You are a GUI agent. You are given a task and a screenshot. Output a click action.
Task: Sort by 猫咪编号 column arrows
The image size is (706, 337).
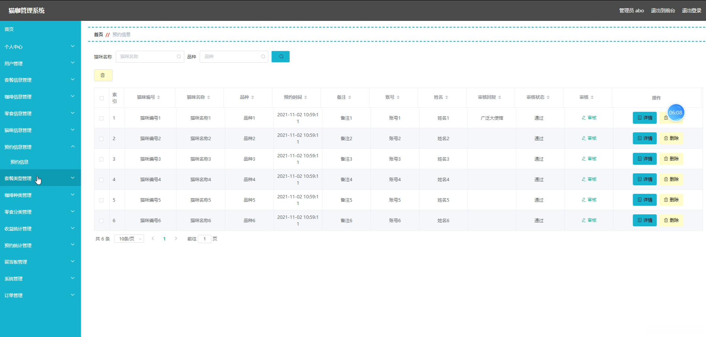(x=159, y=97)
